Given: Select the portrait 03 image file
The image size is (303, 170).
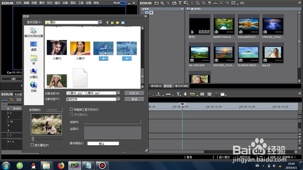Looking at the screenshot, I should 80,50.
